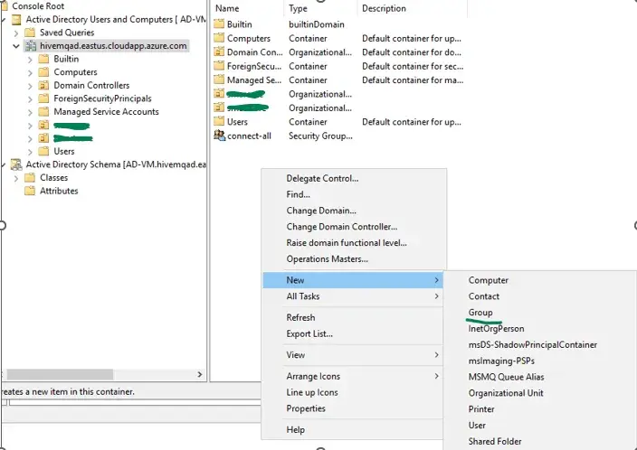Screen dimensions: 637x450
Task: Expand the Managed Service Accounts node
Action: click(x=30, y=112)
